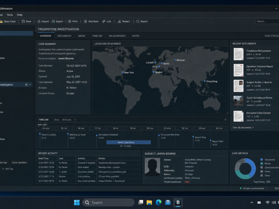Screen dimensions: 279x209
Task: Open the Show All Events dropdown
Action: click(65, 120)
